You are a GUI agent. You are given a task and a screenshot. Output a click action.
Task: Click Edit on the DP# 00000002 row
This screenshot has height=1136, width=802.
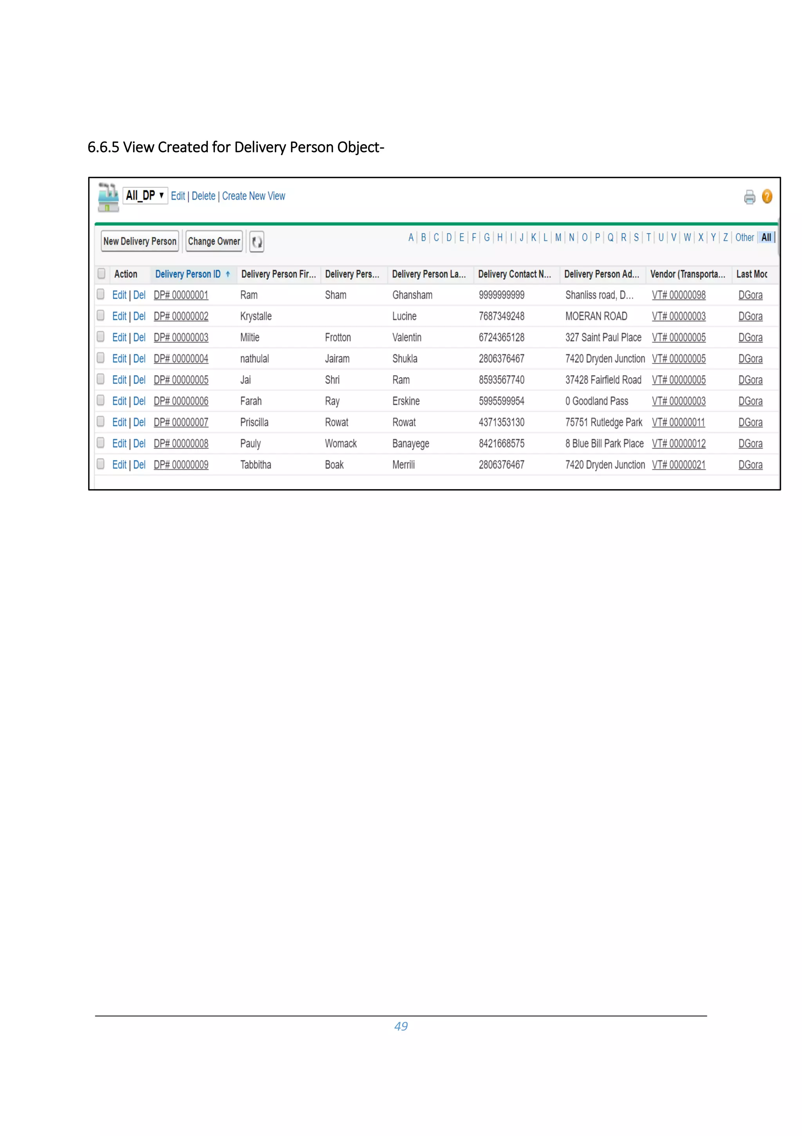click(119, 316)
